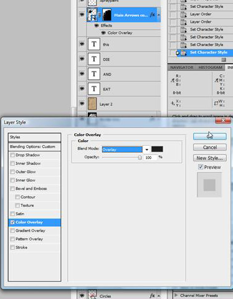Enable the Outer Glow checkbox
Screen dimensions: 233x299
tap(12, 172)
